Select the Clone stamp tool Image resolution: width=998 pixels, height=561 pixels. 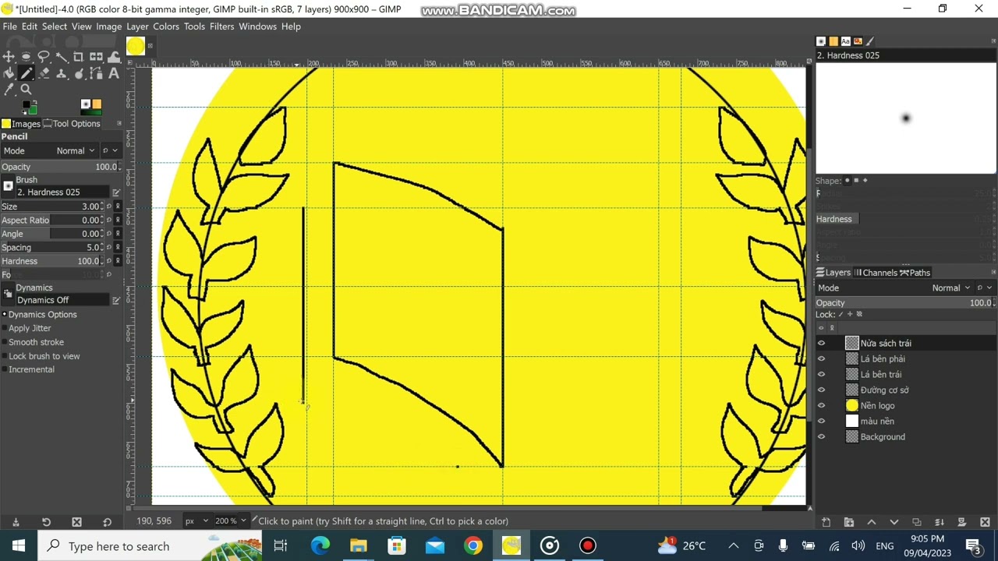tap(62, 73)
